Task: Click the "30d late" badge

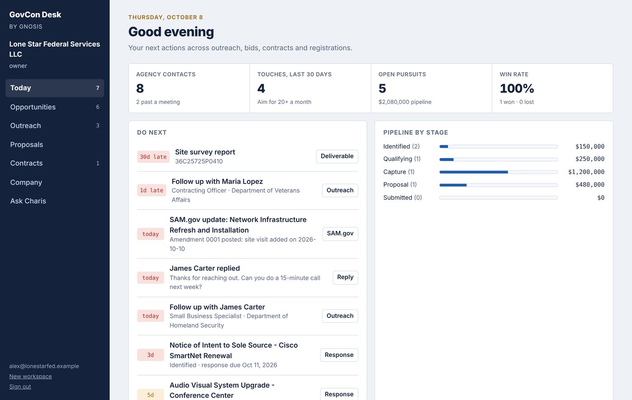Action: point(153,157)
